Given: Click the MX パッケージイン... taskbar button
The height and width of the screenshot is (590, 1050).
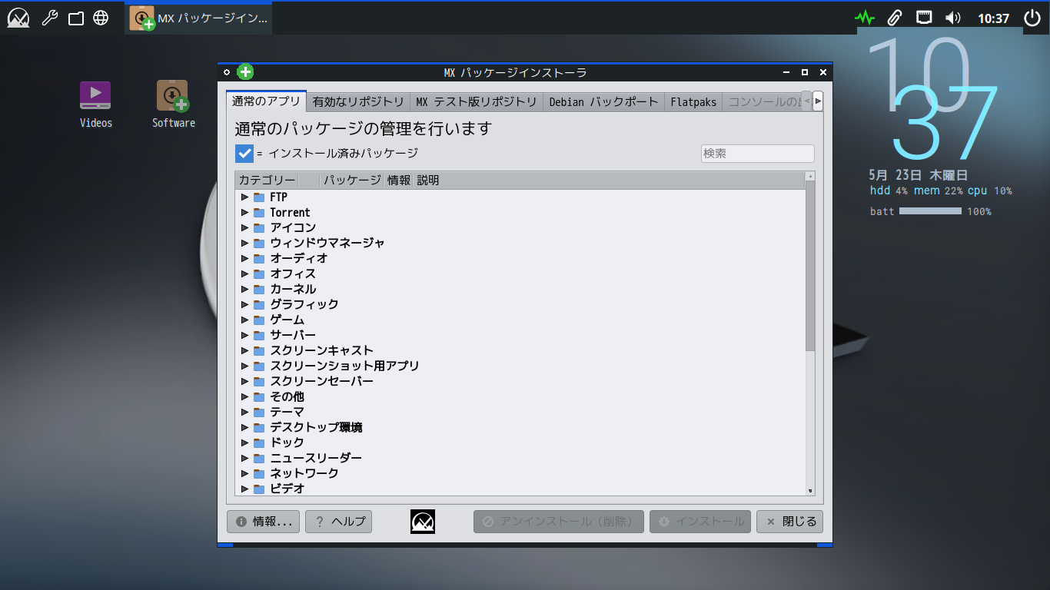Looking at the screenshot, I should pos(198,18).
